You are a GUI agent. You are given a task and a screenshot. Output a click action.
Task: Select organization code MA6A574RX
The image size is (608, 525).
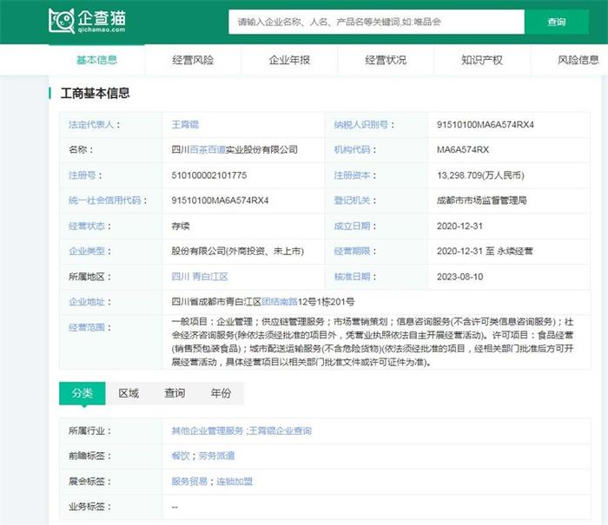(x=463, y=149)
